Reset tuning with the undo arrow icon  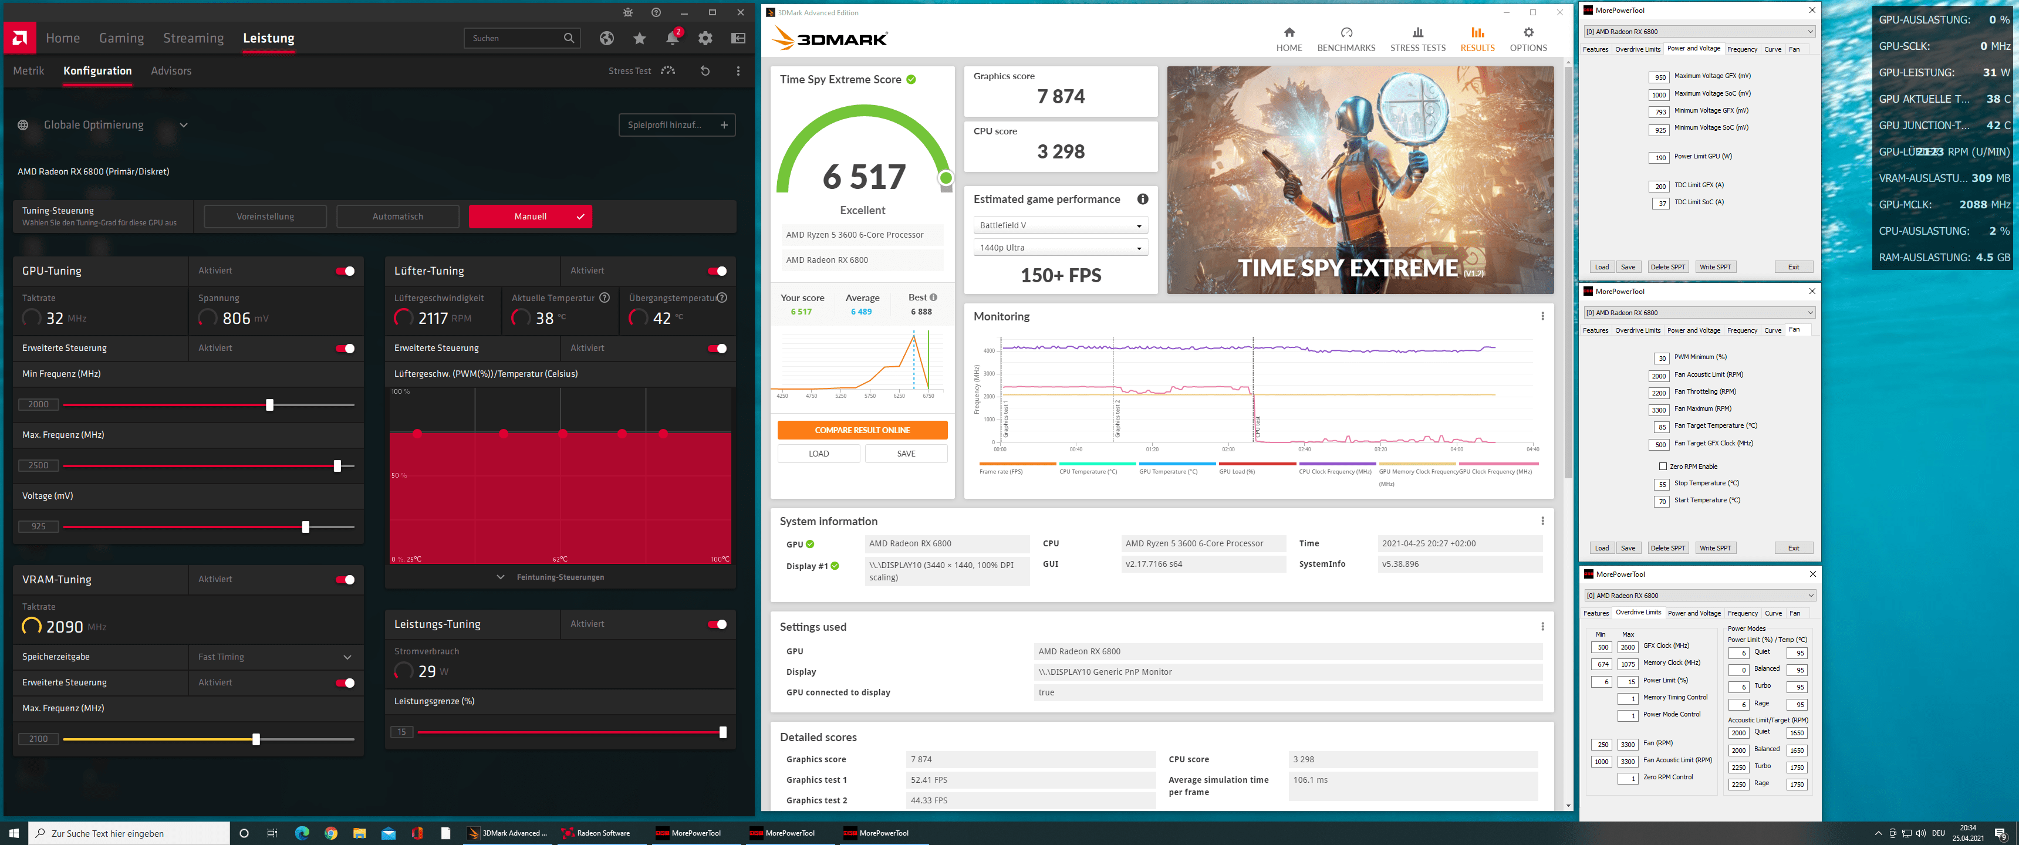coord(705,70)
